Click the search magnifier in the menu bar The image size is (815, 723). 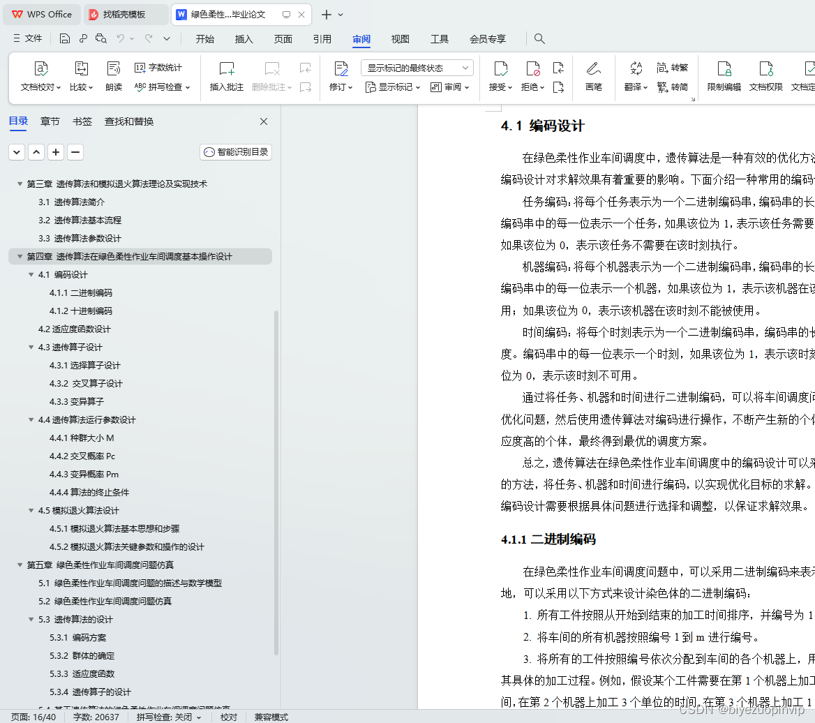click(539, 38)
